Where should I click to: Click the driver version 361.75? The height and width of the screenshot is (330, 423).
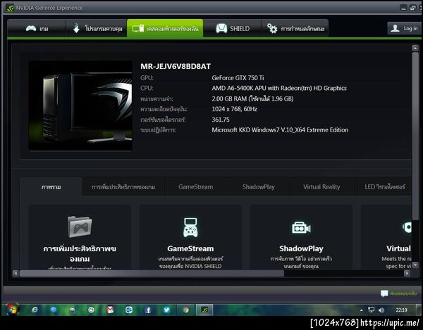click(x=221, y=120)
